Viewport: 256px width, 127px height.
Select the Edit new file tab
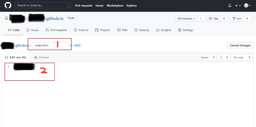pos(15,57)
